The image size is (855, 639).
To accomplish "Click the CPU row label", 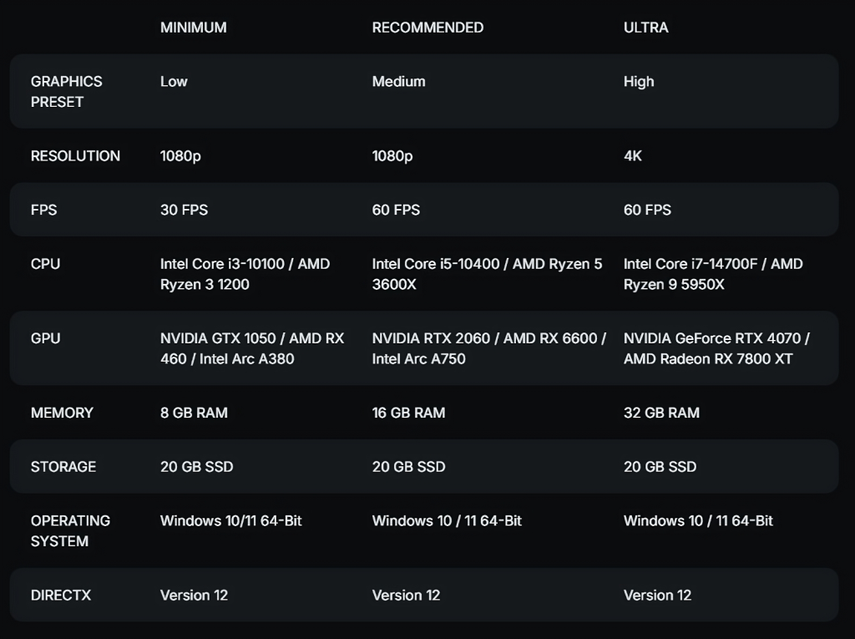I will pos(45,264).
